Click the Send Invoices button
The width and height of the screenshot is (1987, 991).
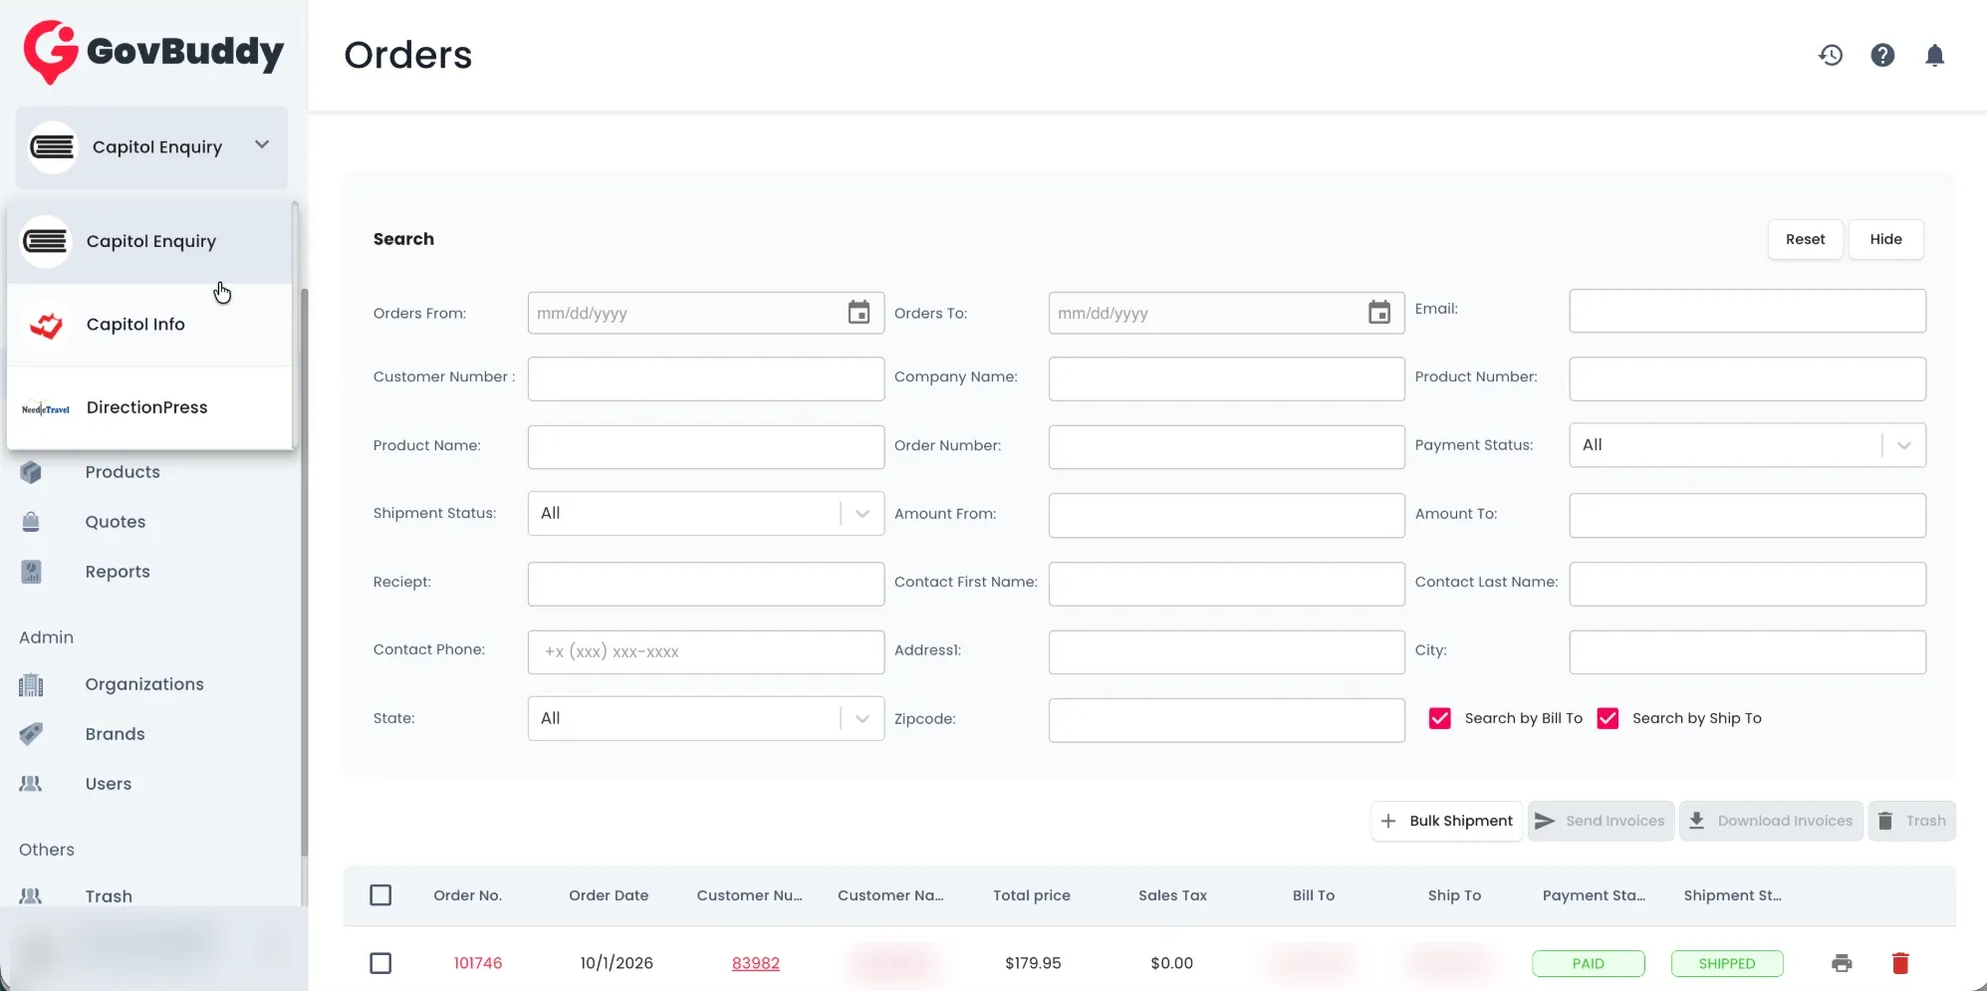click(1601, 821)
